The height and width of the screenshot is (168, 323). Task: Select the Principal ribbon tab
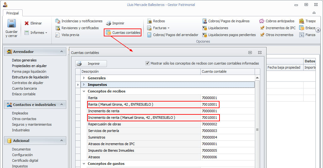[13, 13]
